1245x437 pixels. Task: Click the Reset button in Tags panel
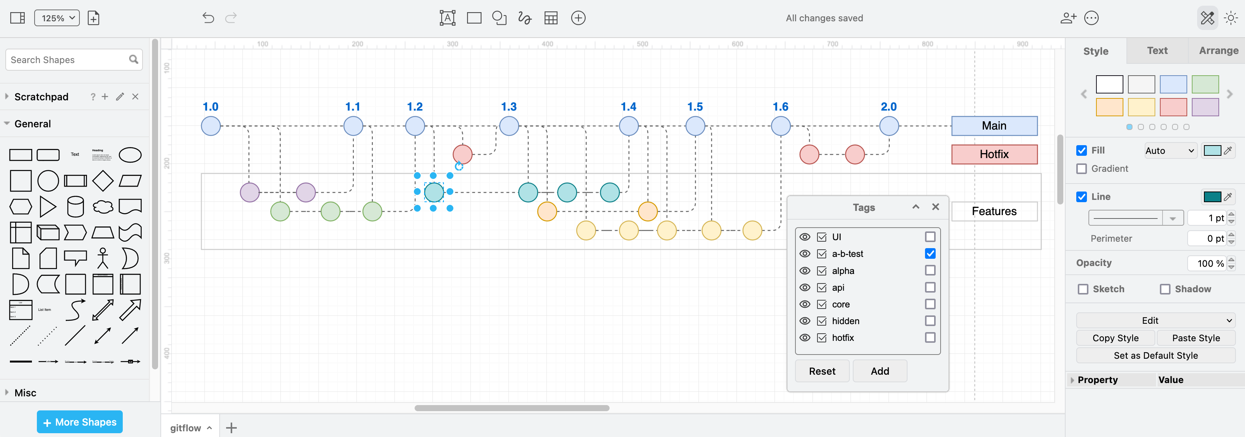point(821,370)
